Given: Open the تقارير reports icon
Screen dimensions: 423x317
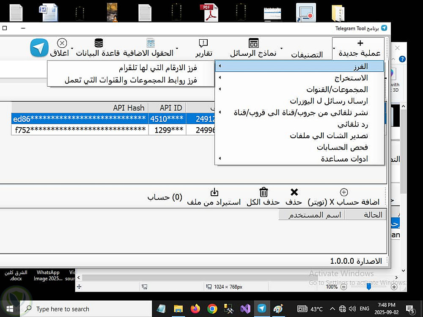Looking at the screenshot, I should point(203,43).
